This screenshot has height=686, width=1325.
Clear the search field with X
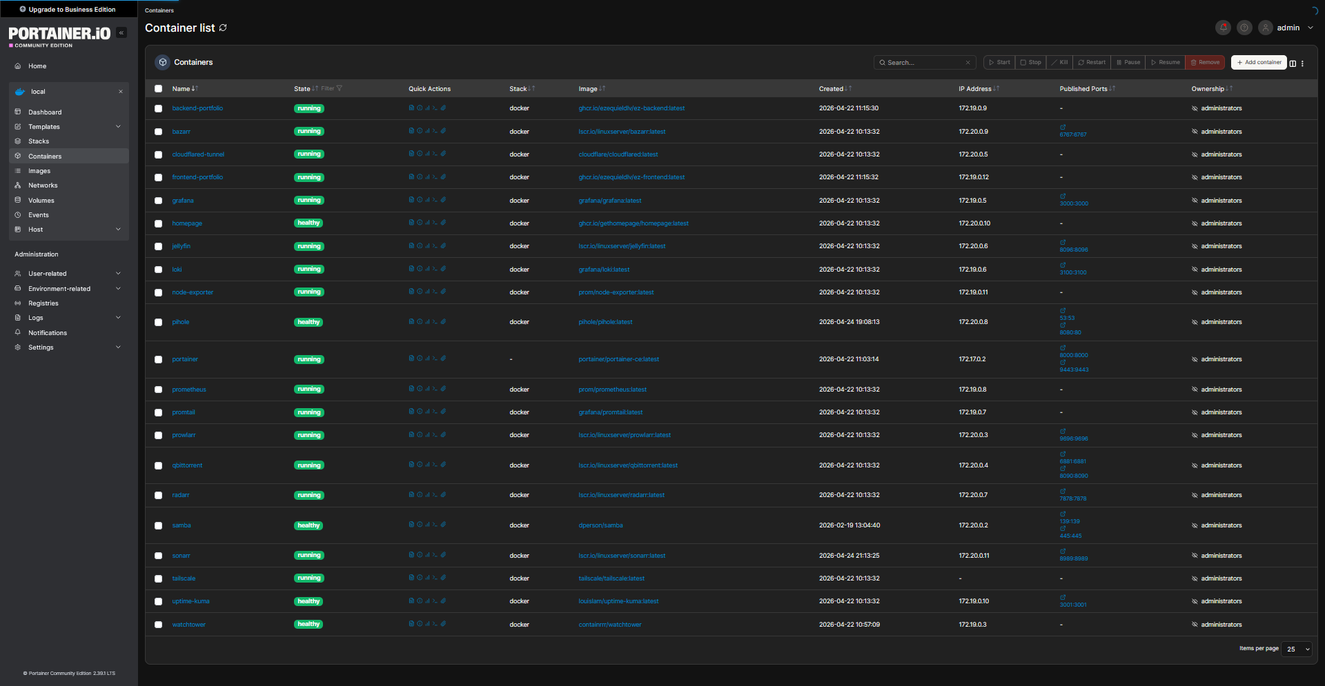pyautogui.click(x=968, y=63)
